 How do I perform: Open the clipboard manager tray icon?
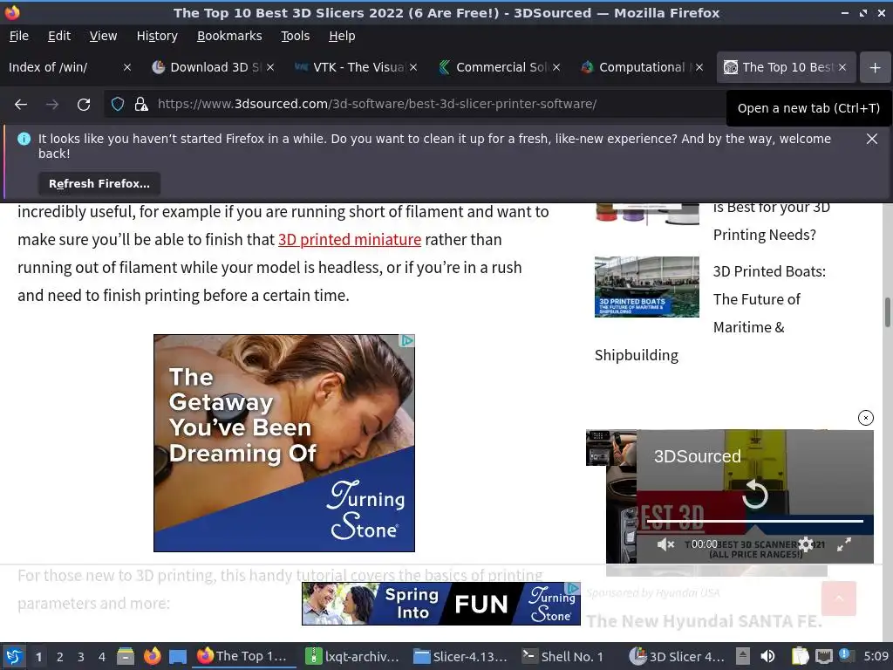tap(800, 656)
